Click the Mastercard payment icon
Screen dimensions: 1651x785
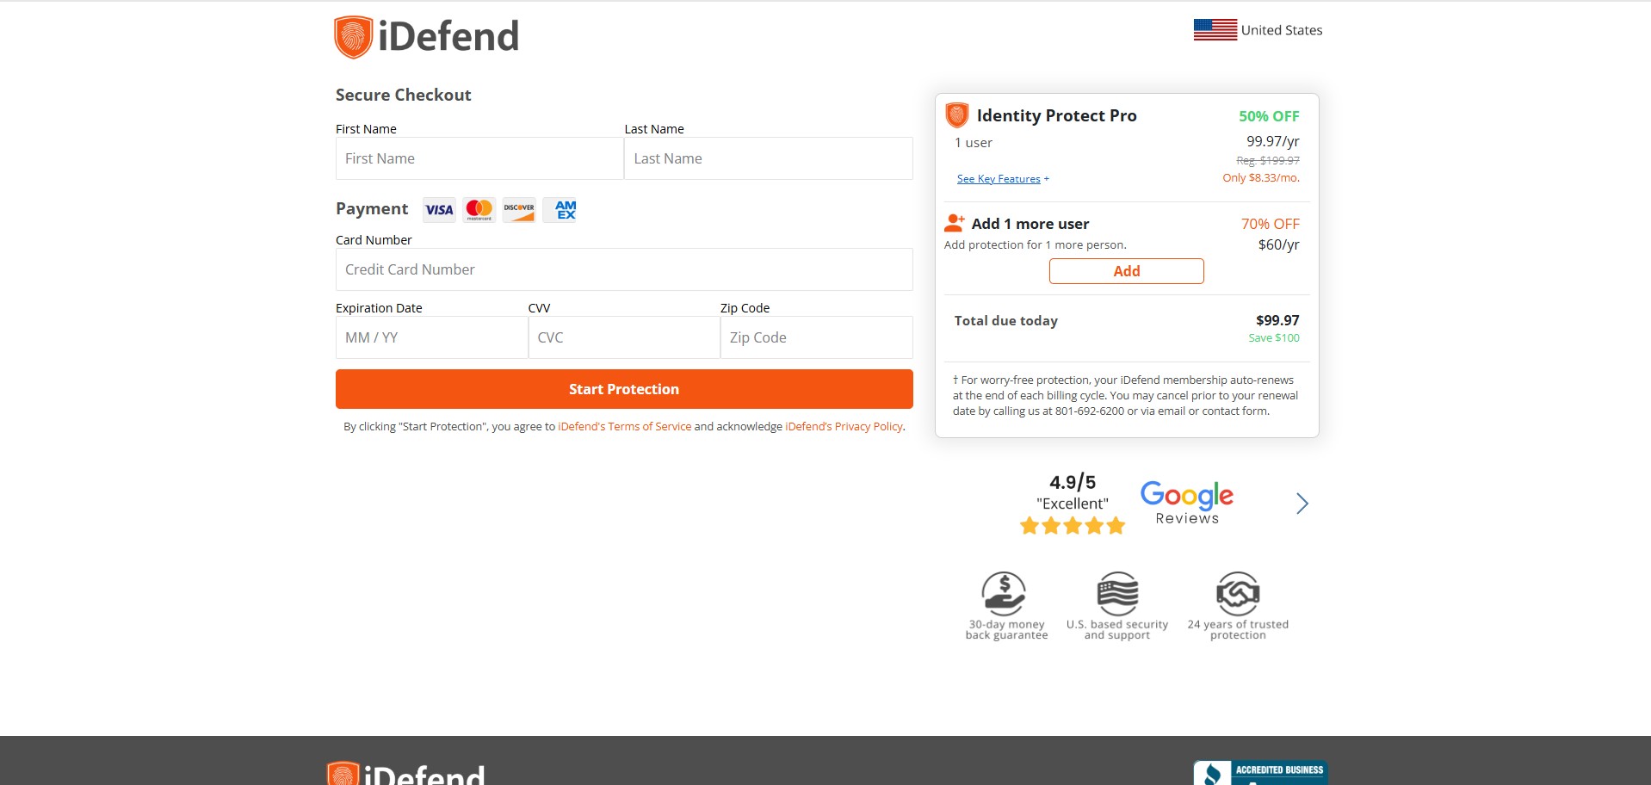click(479, 210)
